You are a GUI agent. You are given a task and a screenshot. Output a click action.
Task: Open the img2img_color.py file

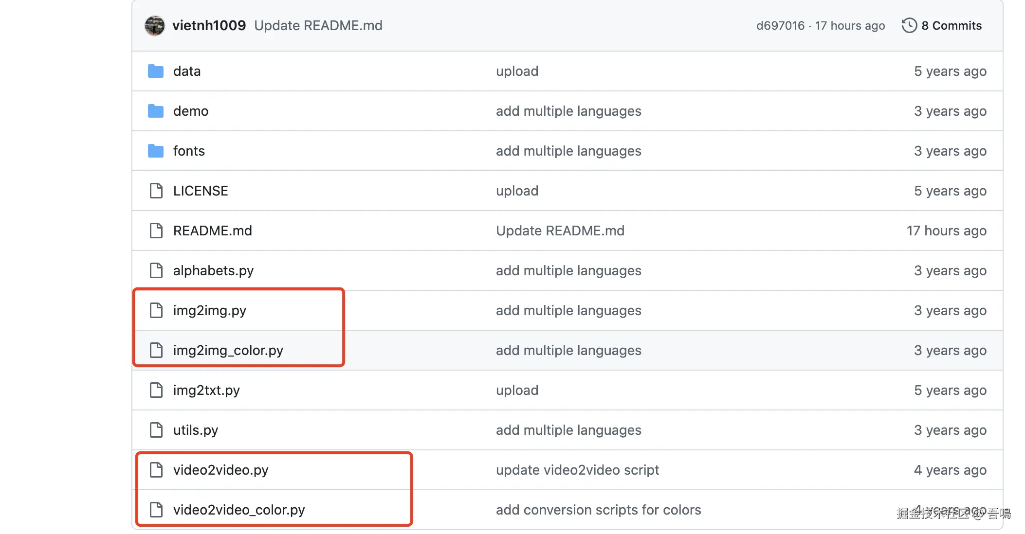pos(228,350)
